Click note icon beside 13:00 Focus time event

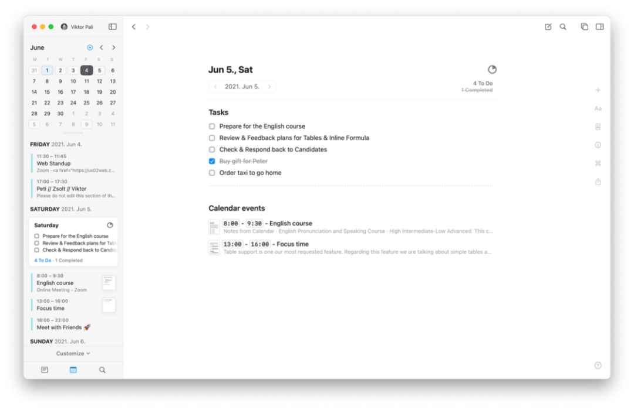click(214, 247)
